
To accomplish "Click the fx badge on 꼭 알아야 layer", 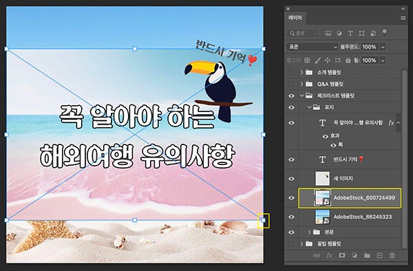I will coord(391,123).
